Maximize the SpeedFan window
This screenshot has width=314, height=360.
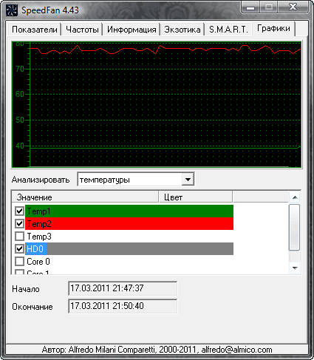click(269, 7)
